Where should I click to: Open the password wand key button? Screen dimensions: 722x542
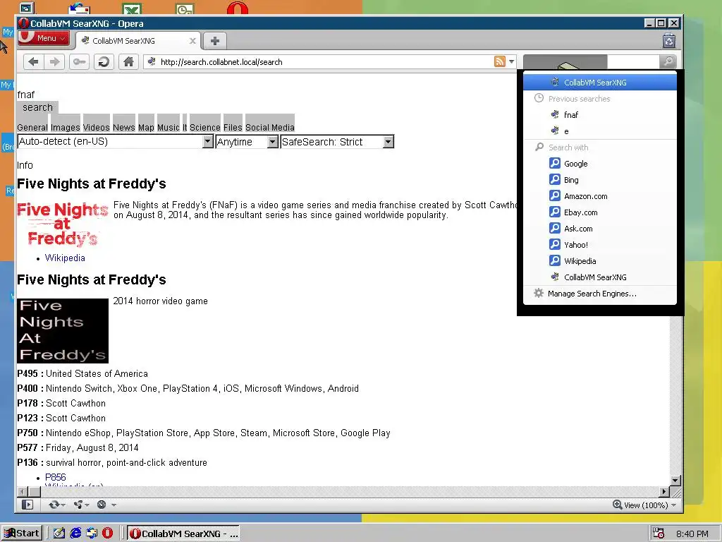point(79,62)
